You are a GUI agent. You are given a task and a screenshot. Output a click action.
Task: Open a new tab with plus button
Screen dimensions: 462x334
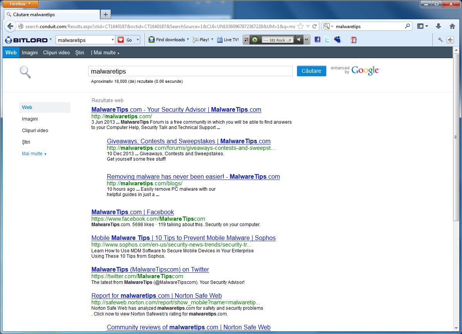pos(106,14)
